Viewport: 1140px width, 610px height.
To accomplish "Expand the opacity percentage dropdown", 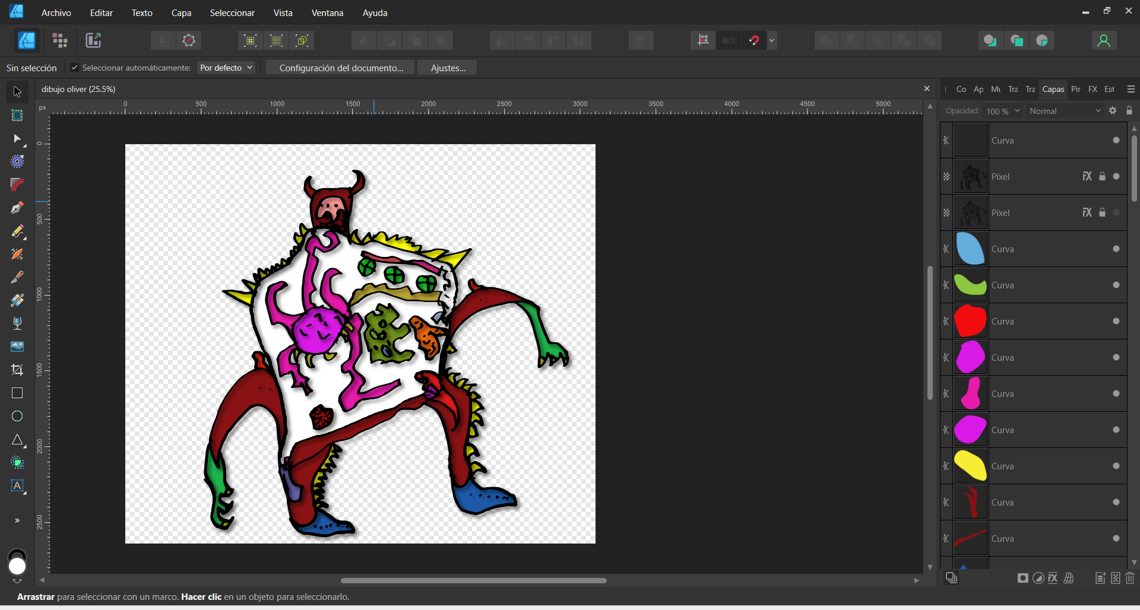I will (x=1017, y=111).
